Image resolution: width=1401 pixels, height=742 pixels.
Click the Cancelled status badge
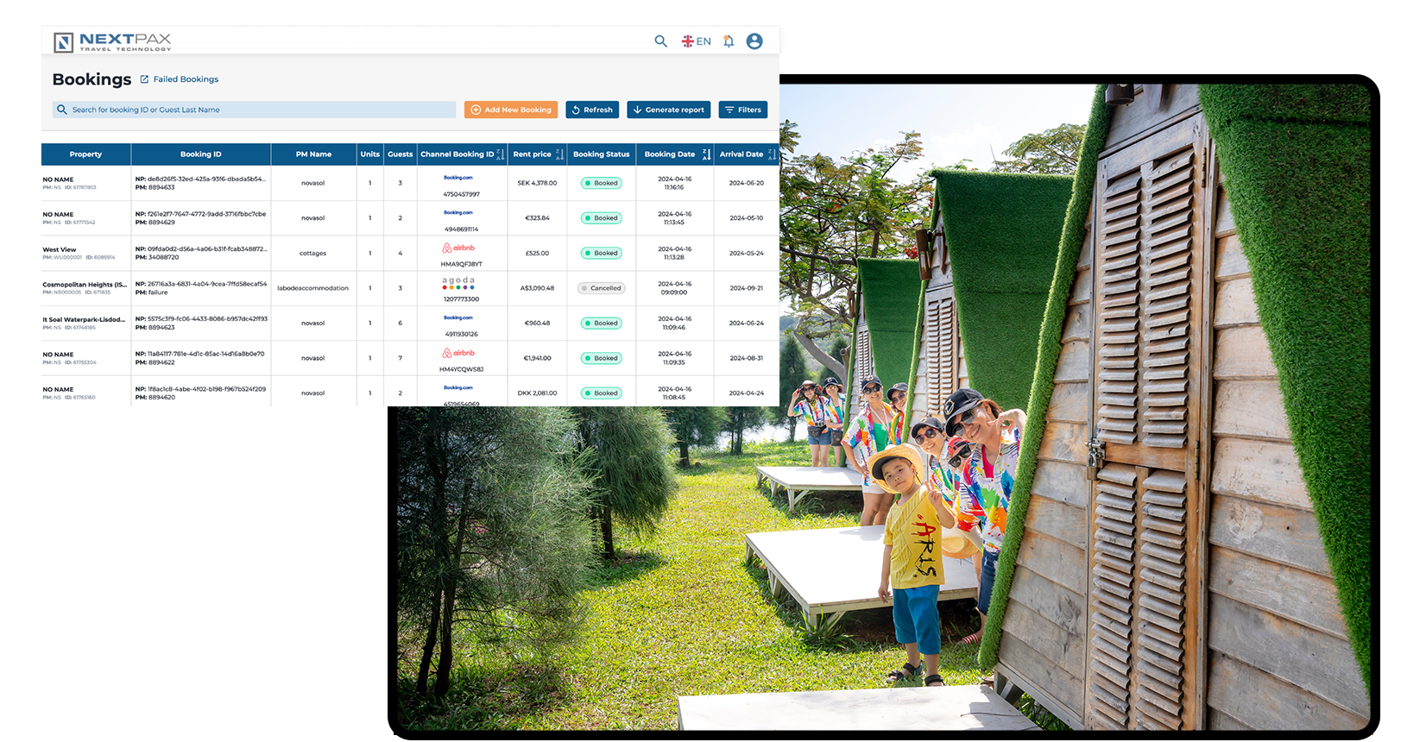pos(601,288)
